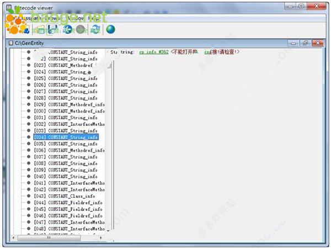Click the tree's horizontal scrollbar right arrow
Image resolution: width=331 pixels, height=249 pixels.
[101, 238]
